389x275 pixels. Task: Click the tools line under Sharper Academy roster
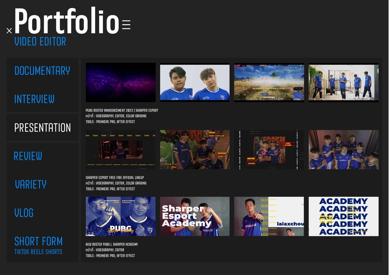[x=110, y=256]
